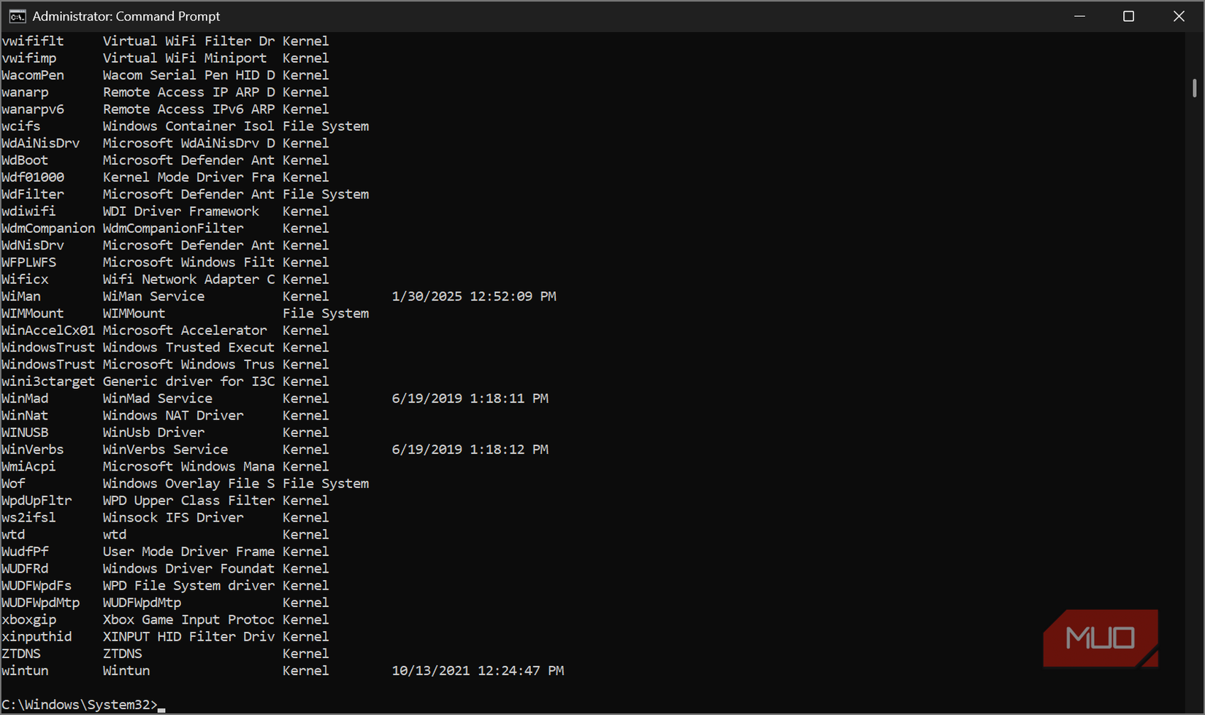Click the WIMMount module name
1205x715 pixels.
pos(33,314)
